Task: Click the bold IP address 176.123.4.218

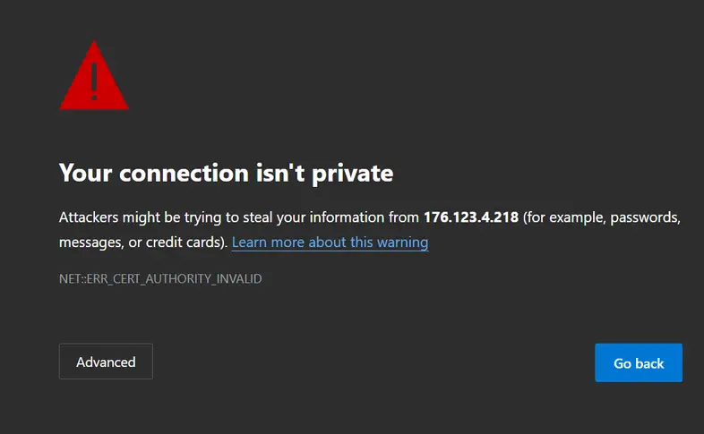Action: (x=471, y=217)
